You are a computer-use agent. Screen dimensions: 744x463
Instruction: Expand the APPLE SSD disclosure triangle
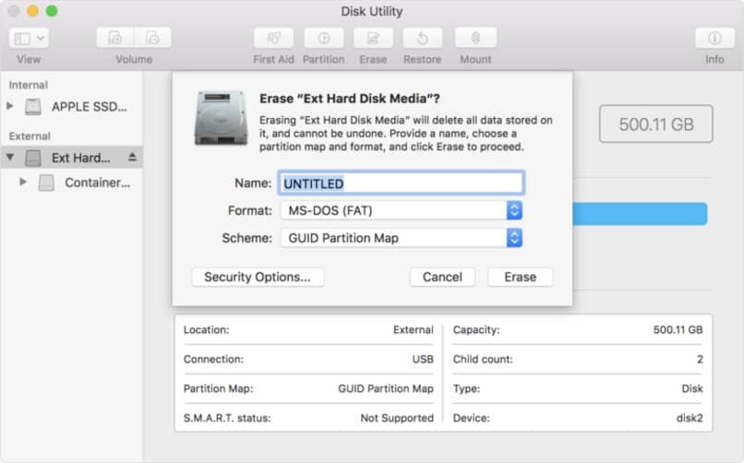click(10, 106)
